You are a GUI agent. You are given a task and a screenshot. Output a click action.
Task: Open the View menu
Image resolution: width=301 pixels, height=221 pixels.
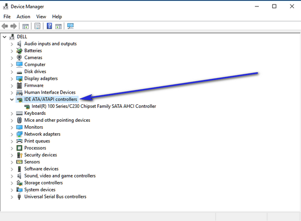pos(41,17)
